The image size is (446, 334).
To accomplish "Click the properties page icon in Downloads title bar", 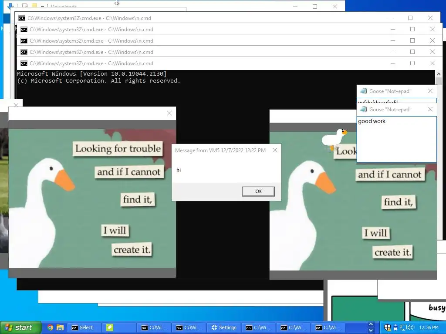I will [25, 6].
